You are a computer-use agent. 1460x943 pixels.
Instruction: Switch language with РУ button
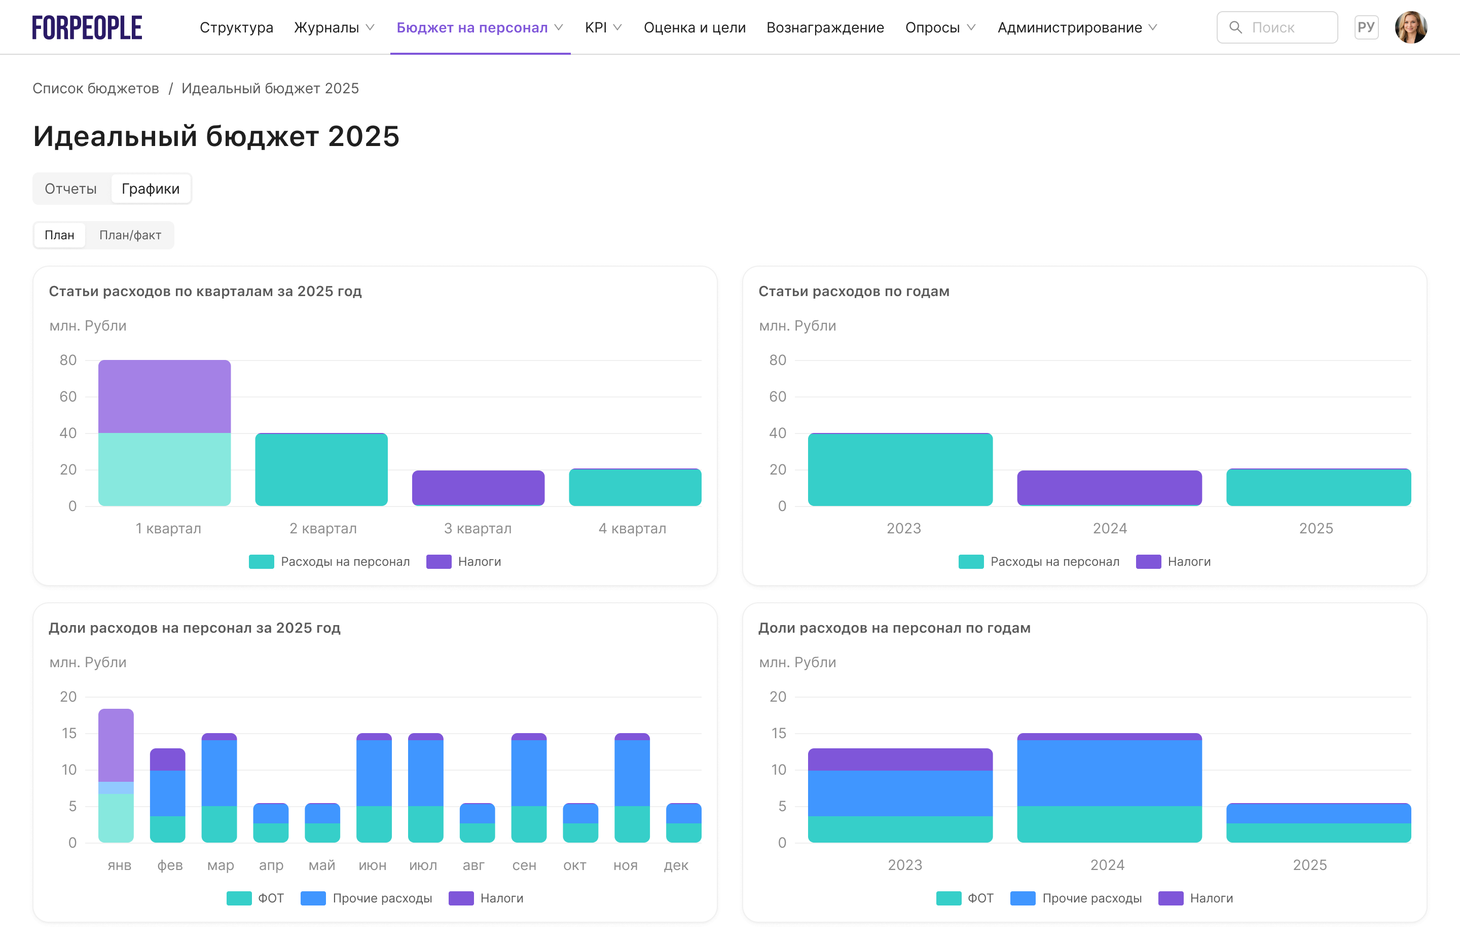click(x=1366, y=27)
